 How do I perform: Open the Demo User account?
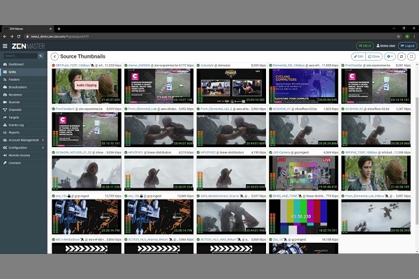click(385, 46)
